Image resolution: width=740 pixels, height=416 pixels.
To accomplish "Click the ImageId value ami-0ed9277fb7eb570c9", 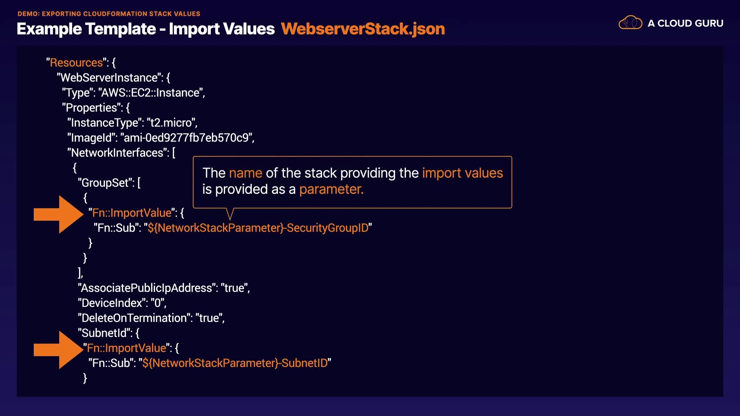I will coord(187,138).
